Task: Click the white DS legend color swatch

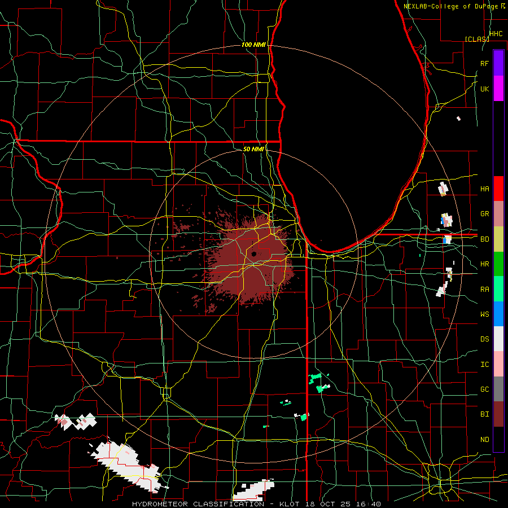Action: tap(498, 339)
